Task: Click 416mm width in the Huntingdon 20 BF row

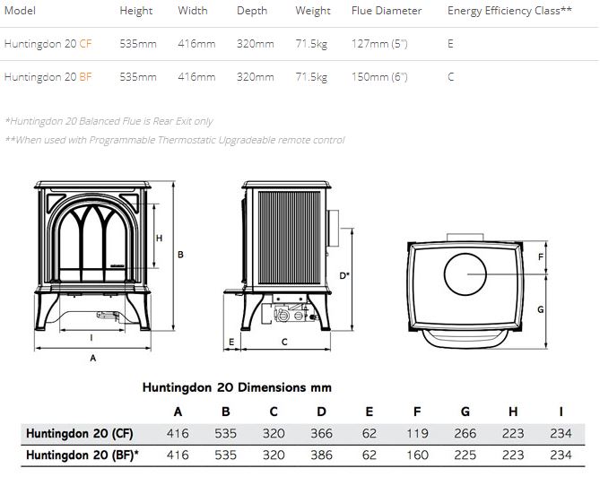Action: click(x=196, y=77)
